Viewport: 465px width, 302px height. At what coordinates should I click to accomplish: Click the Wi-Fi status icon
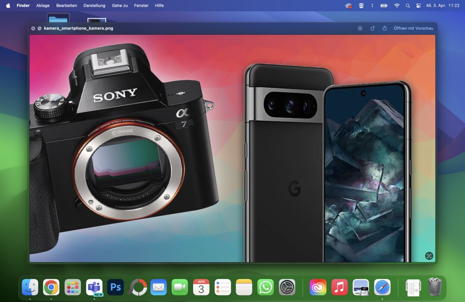click(397, 6)
